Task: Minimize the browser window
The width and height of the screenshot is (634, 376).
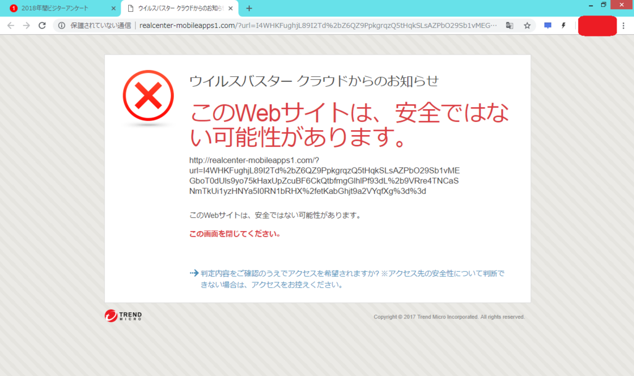Action: coord(591,5)
